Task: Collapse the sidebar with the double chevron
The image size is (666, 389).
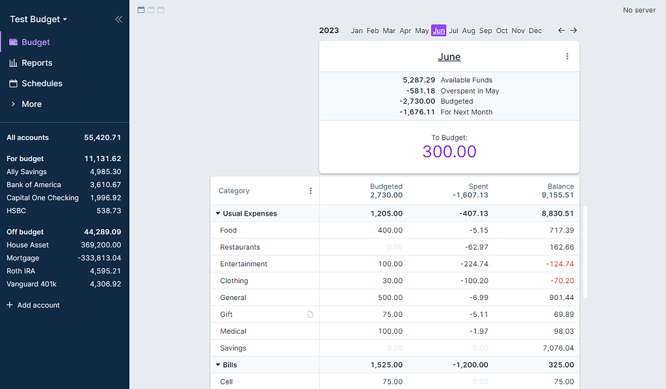Action: (x=118, y=19)
